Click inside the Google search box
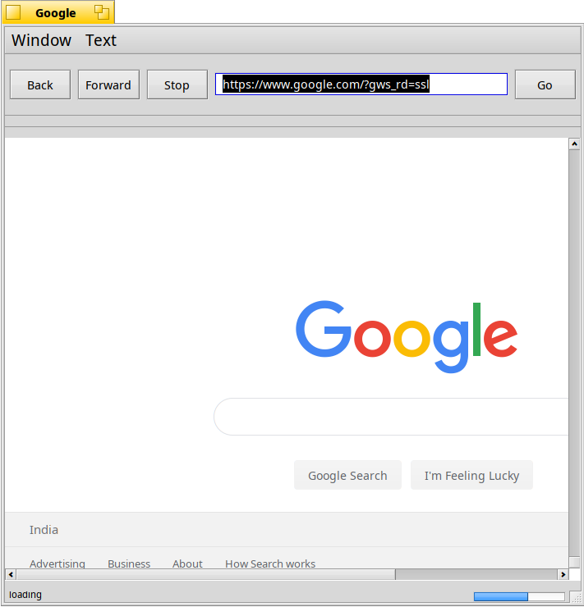 pos(391,417)
